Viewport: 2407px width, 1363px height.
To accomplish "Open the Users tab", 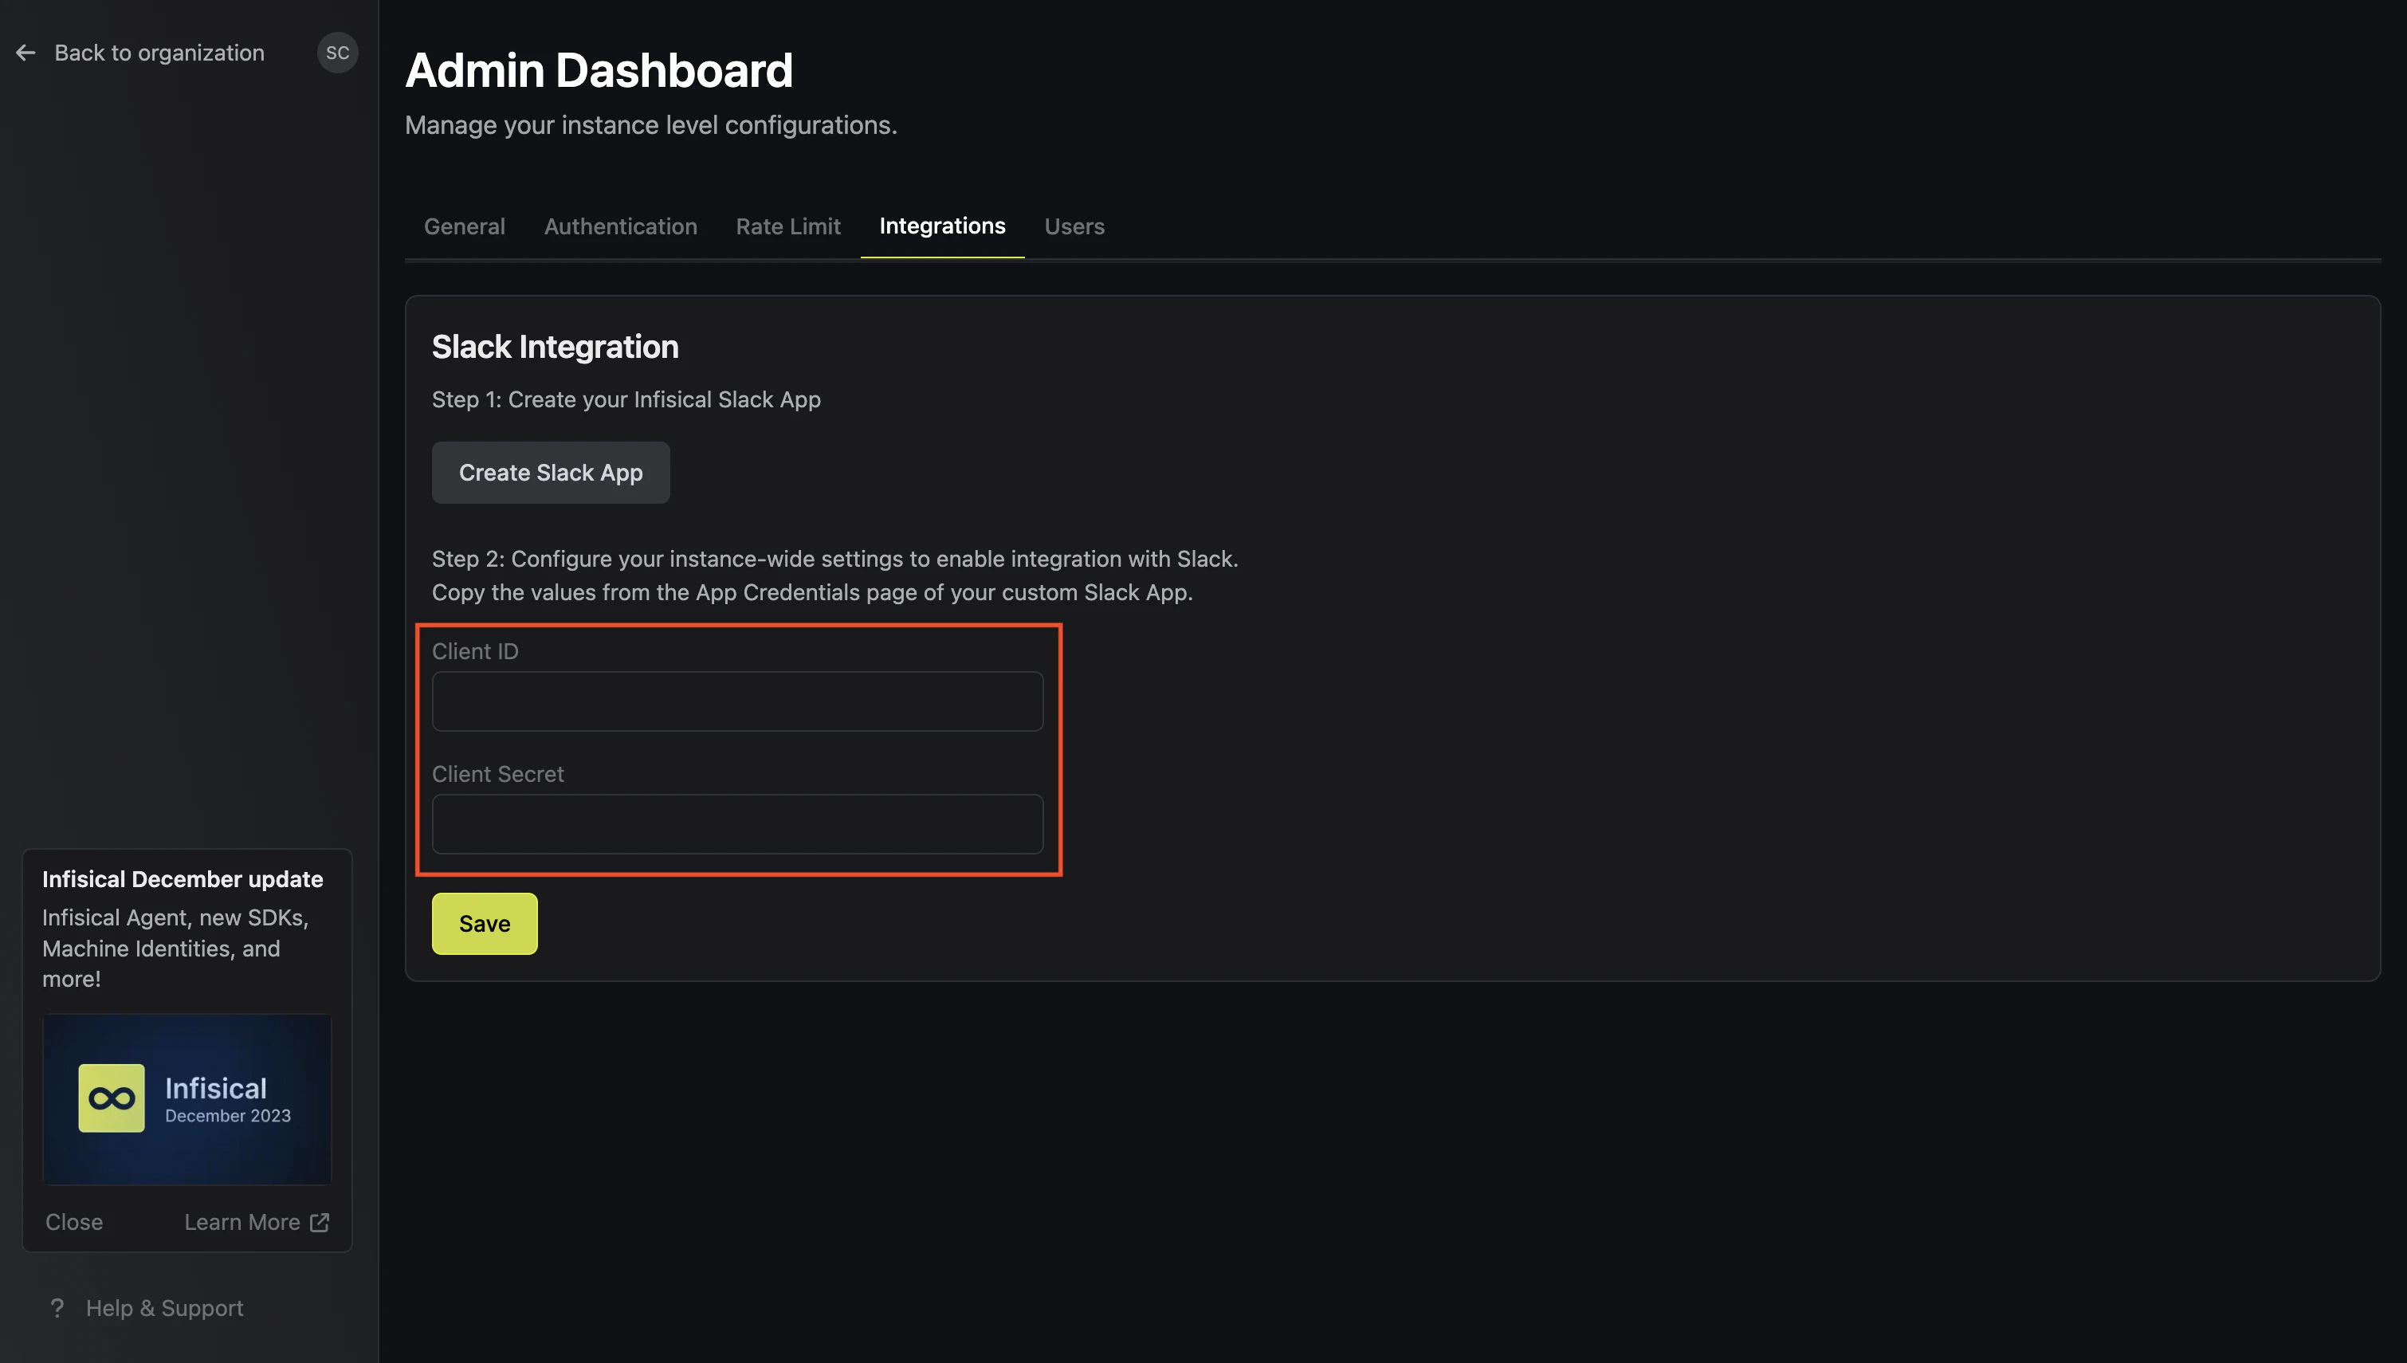I will coord(1074,226).
